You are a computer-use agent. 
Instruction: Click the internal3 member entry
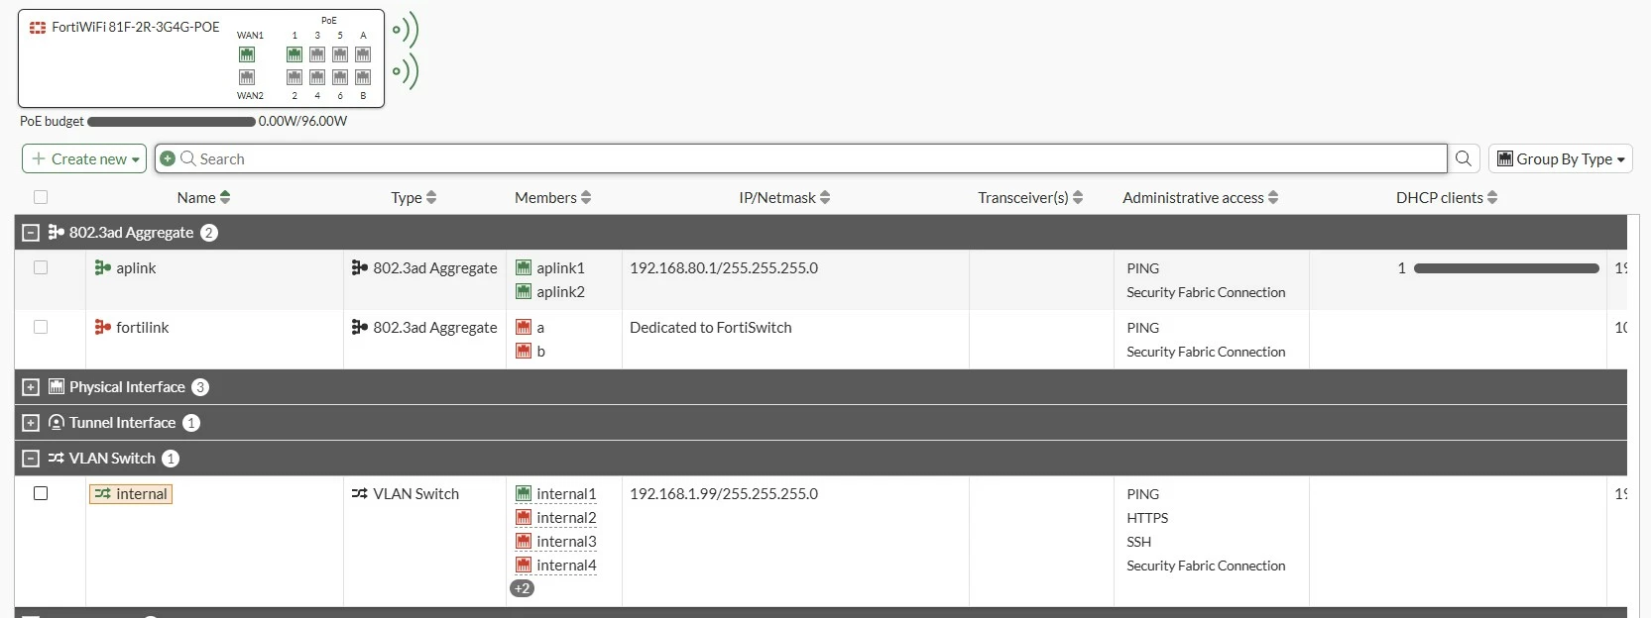[x=566, y=542]
